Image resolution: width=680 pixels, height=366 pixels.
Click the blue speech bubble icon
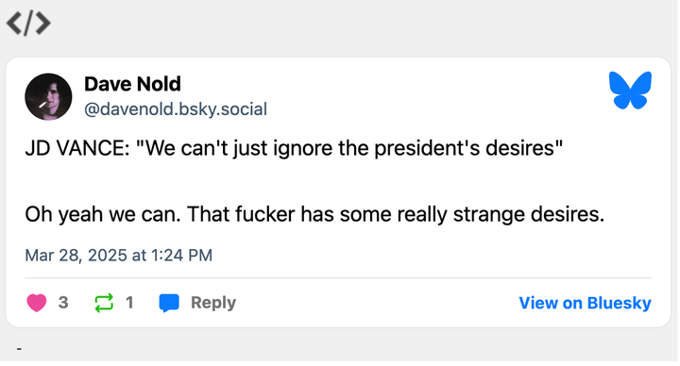tap(169, 303)
